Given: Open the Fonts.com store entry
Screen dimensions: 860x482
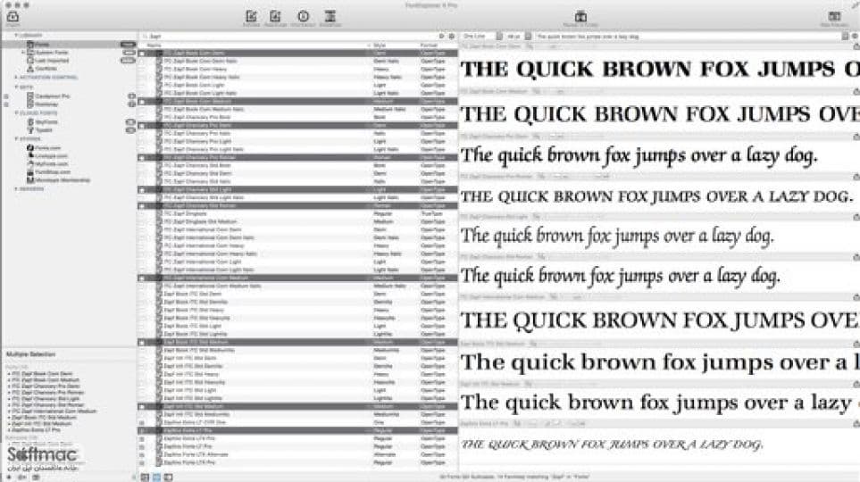Looking at the screenshot, I should 44,148.
